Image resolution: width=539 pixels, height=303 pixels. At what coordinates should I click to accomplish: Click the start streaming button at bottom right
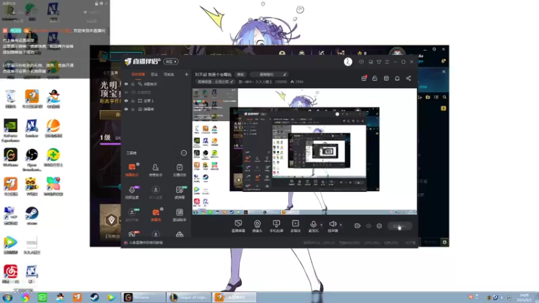point(400,226)
